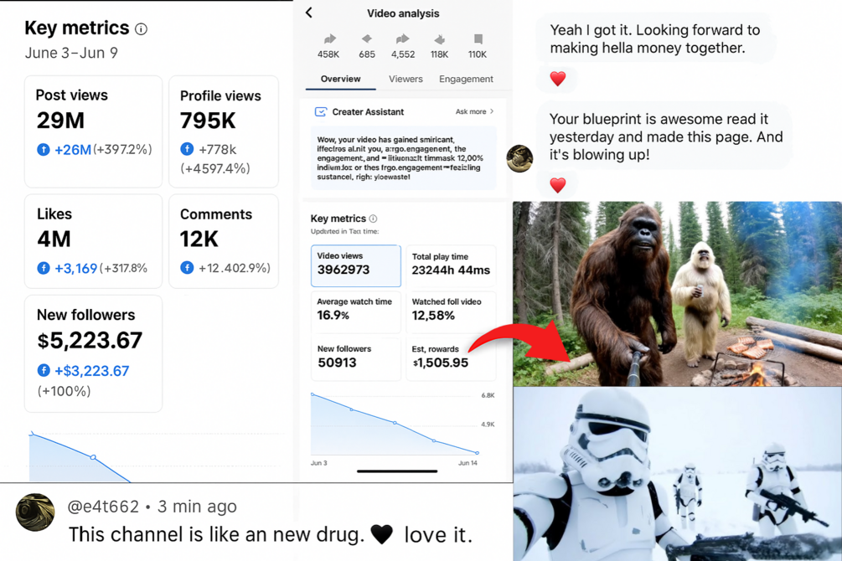Viewport: 842px width, 561px height.
Task: Click the heart reaction under the 'hella money' message
Action: [558, 79]
